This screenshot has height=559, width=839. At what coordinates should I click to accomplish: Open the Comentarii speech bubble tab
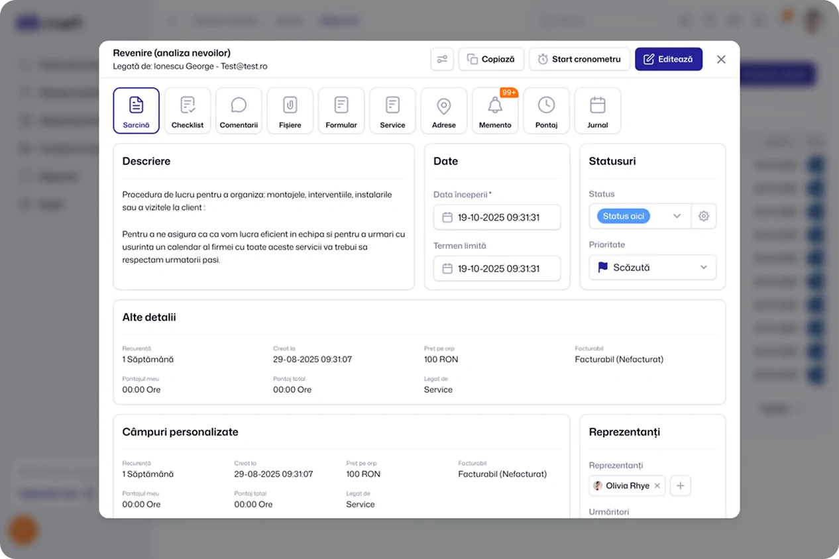[x=239, y=111]
